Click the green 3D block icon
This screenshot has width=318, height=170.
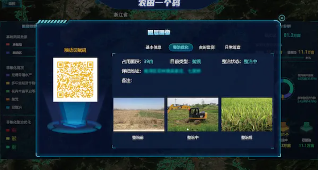click(x=306, y=127)
